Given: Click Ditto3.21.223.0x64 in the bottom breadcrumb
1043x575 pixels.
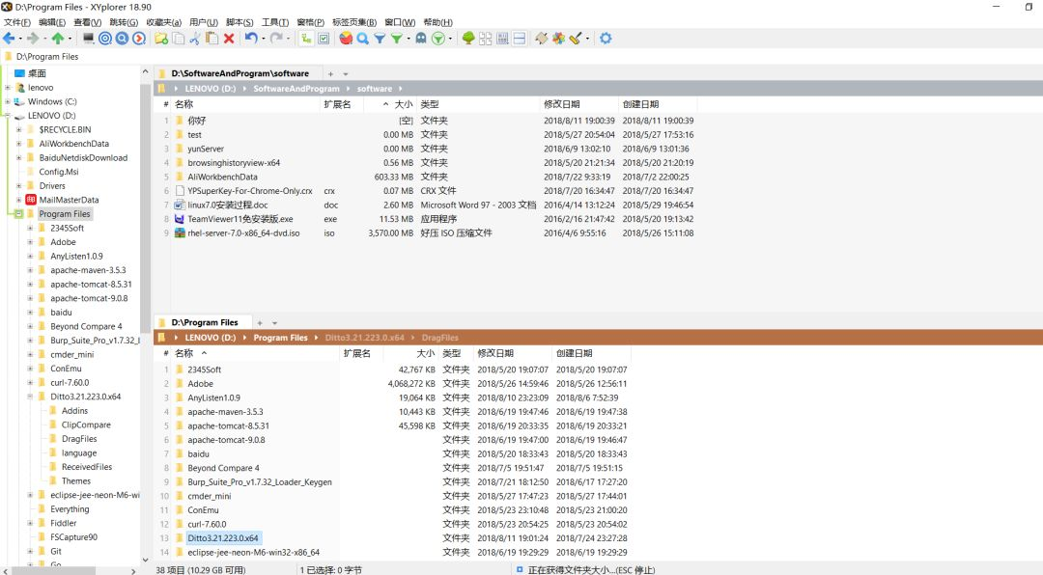Looking at the screenshot, I should (364, 338).
